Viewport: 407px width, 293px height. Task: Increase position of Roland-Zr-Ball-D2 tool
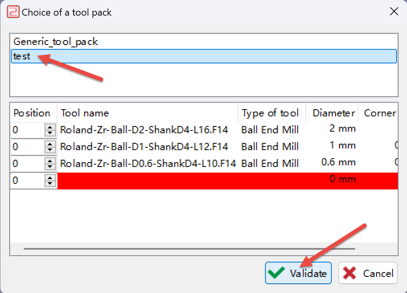pos(50,127)
